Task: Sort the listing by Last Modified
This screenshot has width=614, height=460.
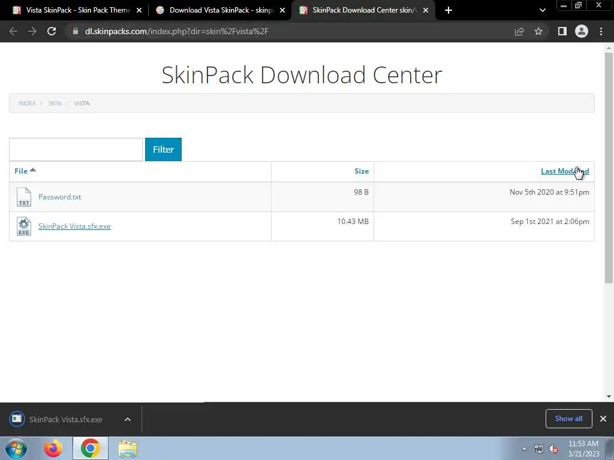Action: point(565,171)
